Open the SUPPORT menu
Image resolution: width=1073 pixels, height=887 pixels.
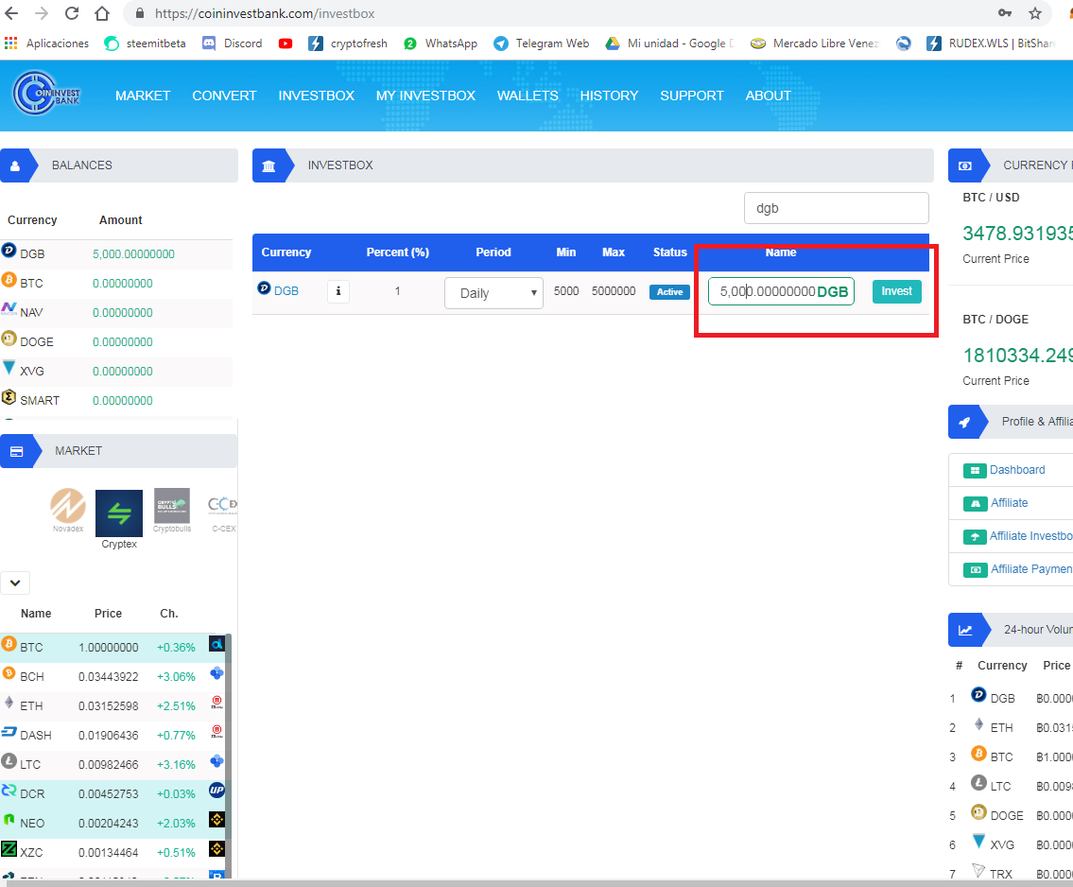[x=692, y=96]
